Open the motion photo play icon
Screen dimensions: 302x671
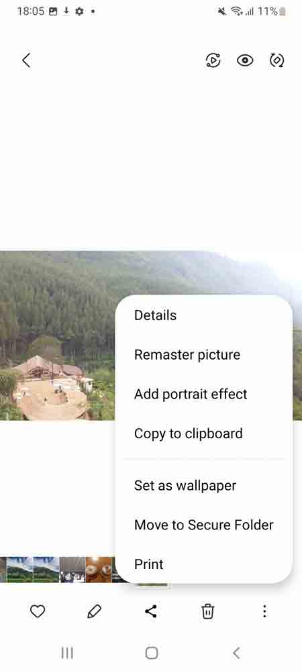(213, 60)
